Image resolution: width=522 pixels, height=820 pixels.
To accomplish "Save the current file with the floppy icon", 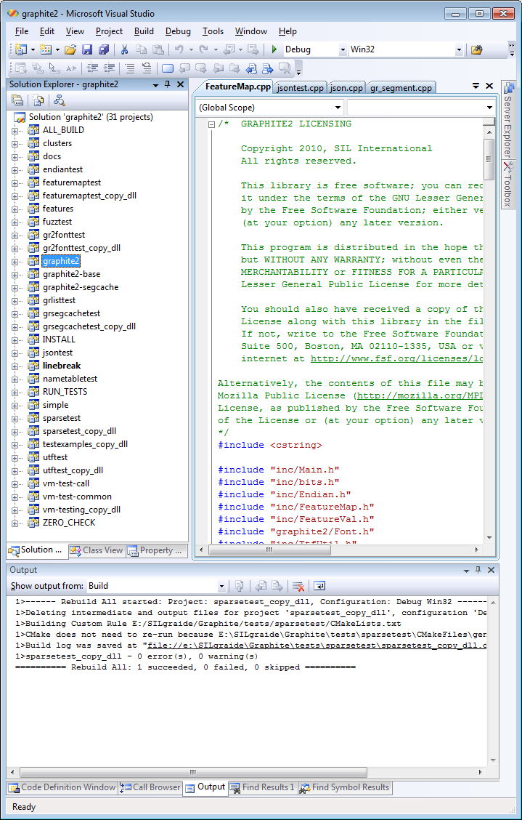I will point(87,49).
